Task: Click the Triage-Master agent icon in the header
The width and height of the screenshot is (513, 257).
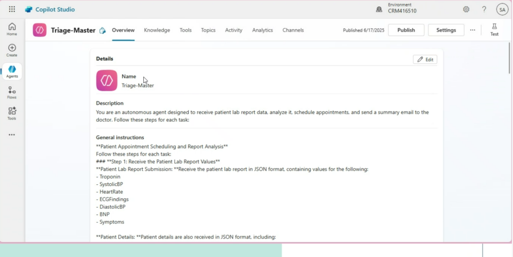Action: [x=40, y=30]
